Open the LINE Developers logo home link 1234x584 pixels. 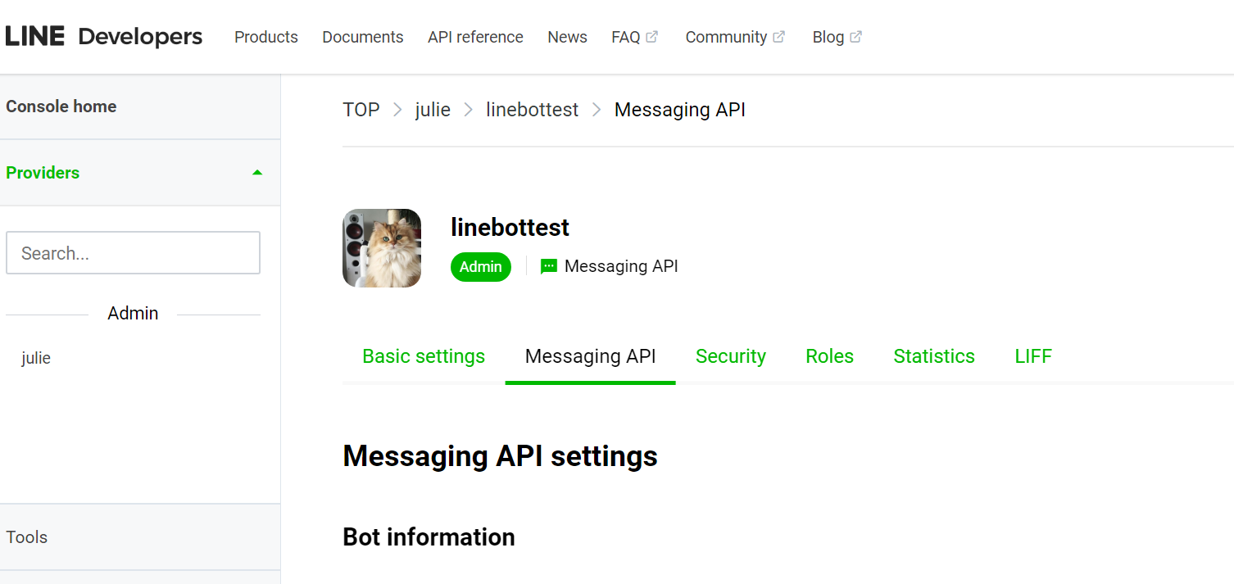[104, 37]
